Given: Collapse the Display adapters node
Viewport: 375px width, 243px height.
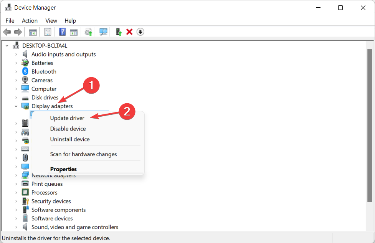Looking at the screenshot, I should click(x=16, y=106).
